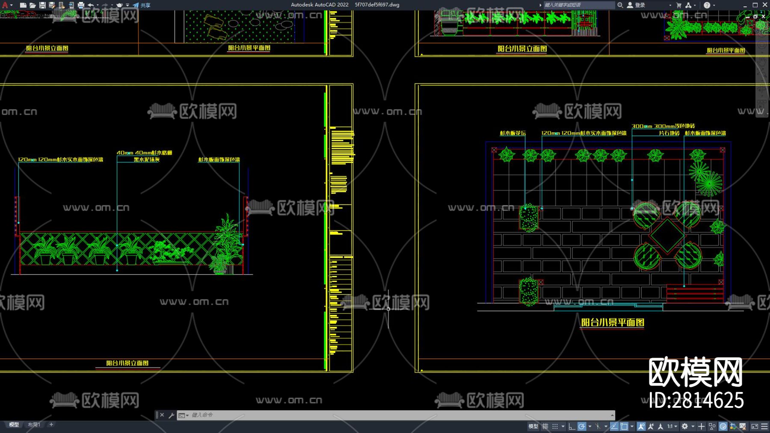Viewport: 770px width, 433px height.
Task: Click the Plot printer icon
Action: [x=81, y=5]
